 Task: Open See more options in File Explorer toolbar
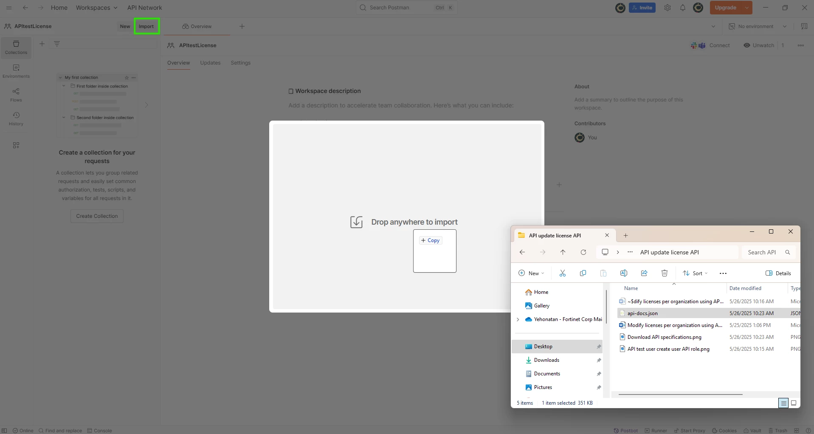[x=723, y=273]
